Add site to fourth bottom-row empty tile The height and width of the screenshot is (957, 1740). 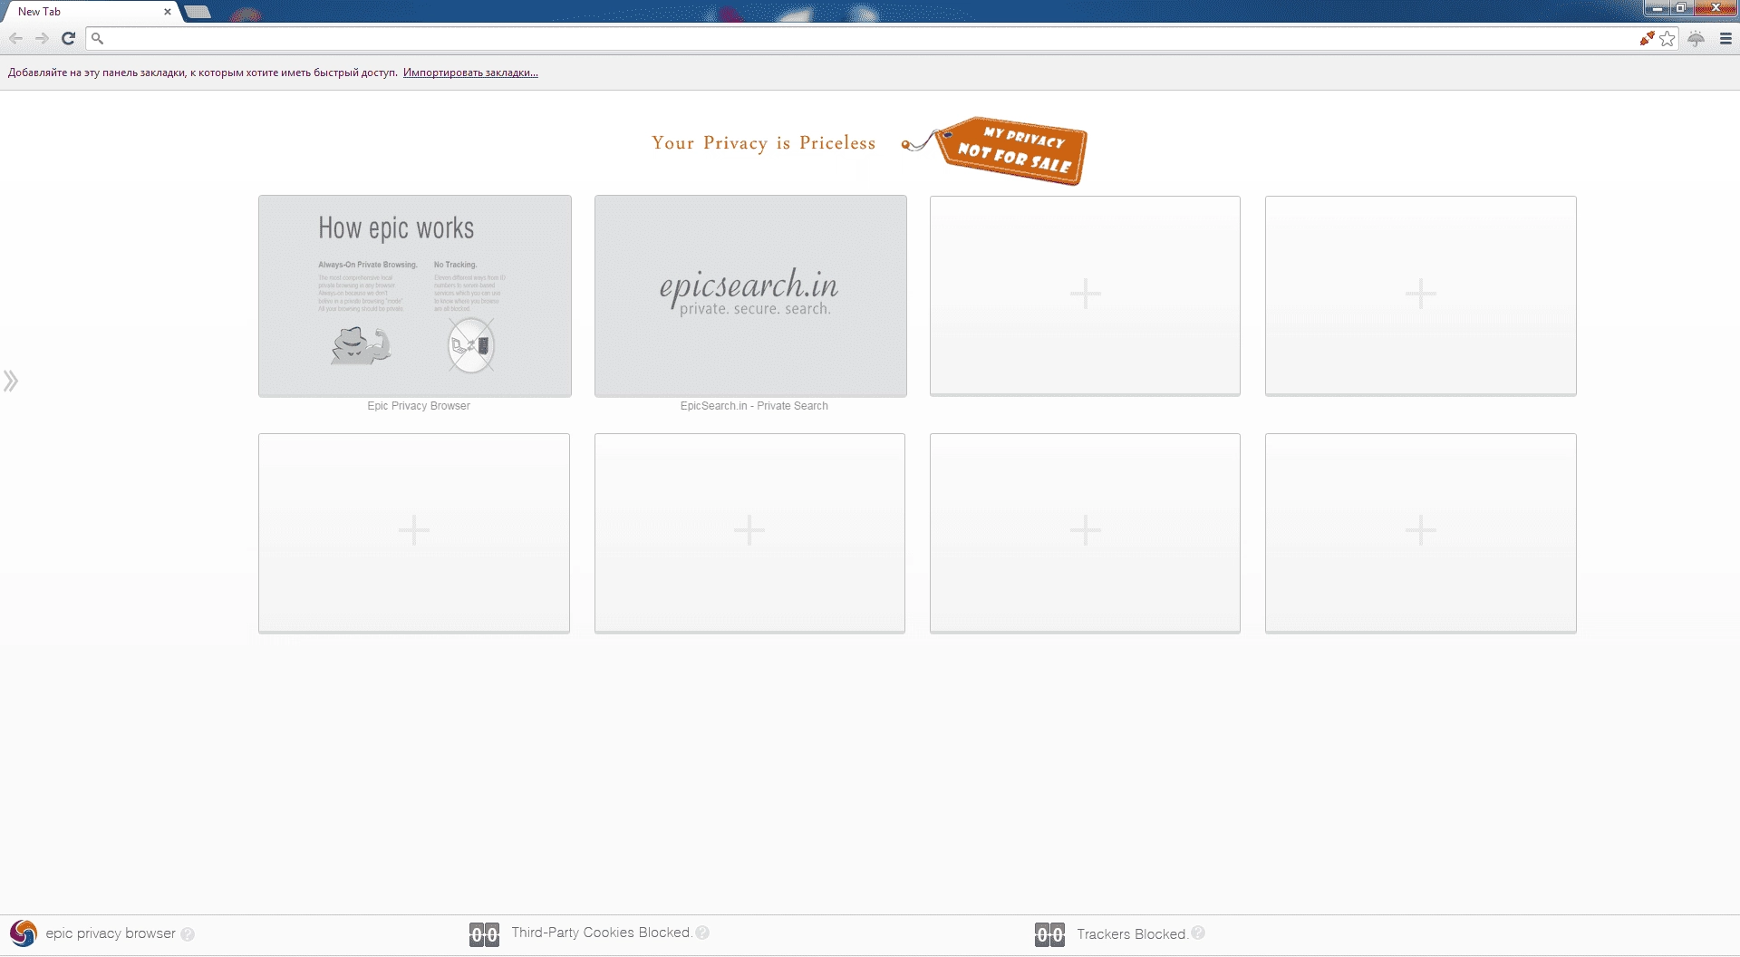tap(1421, 533)
